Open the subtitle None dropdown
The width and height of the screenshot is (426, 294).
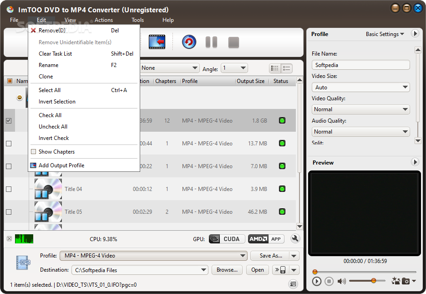[x=169, y=68]
